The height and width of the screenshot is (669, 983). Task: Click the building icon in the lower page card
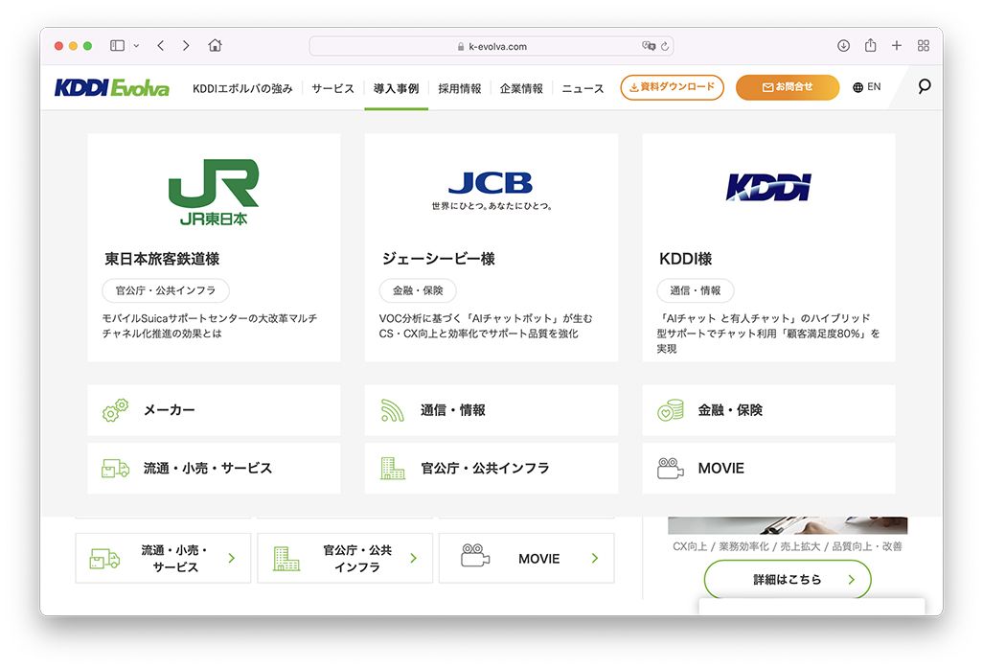tap(286, 558)
